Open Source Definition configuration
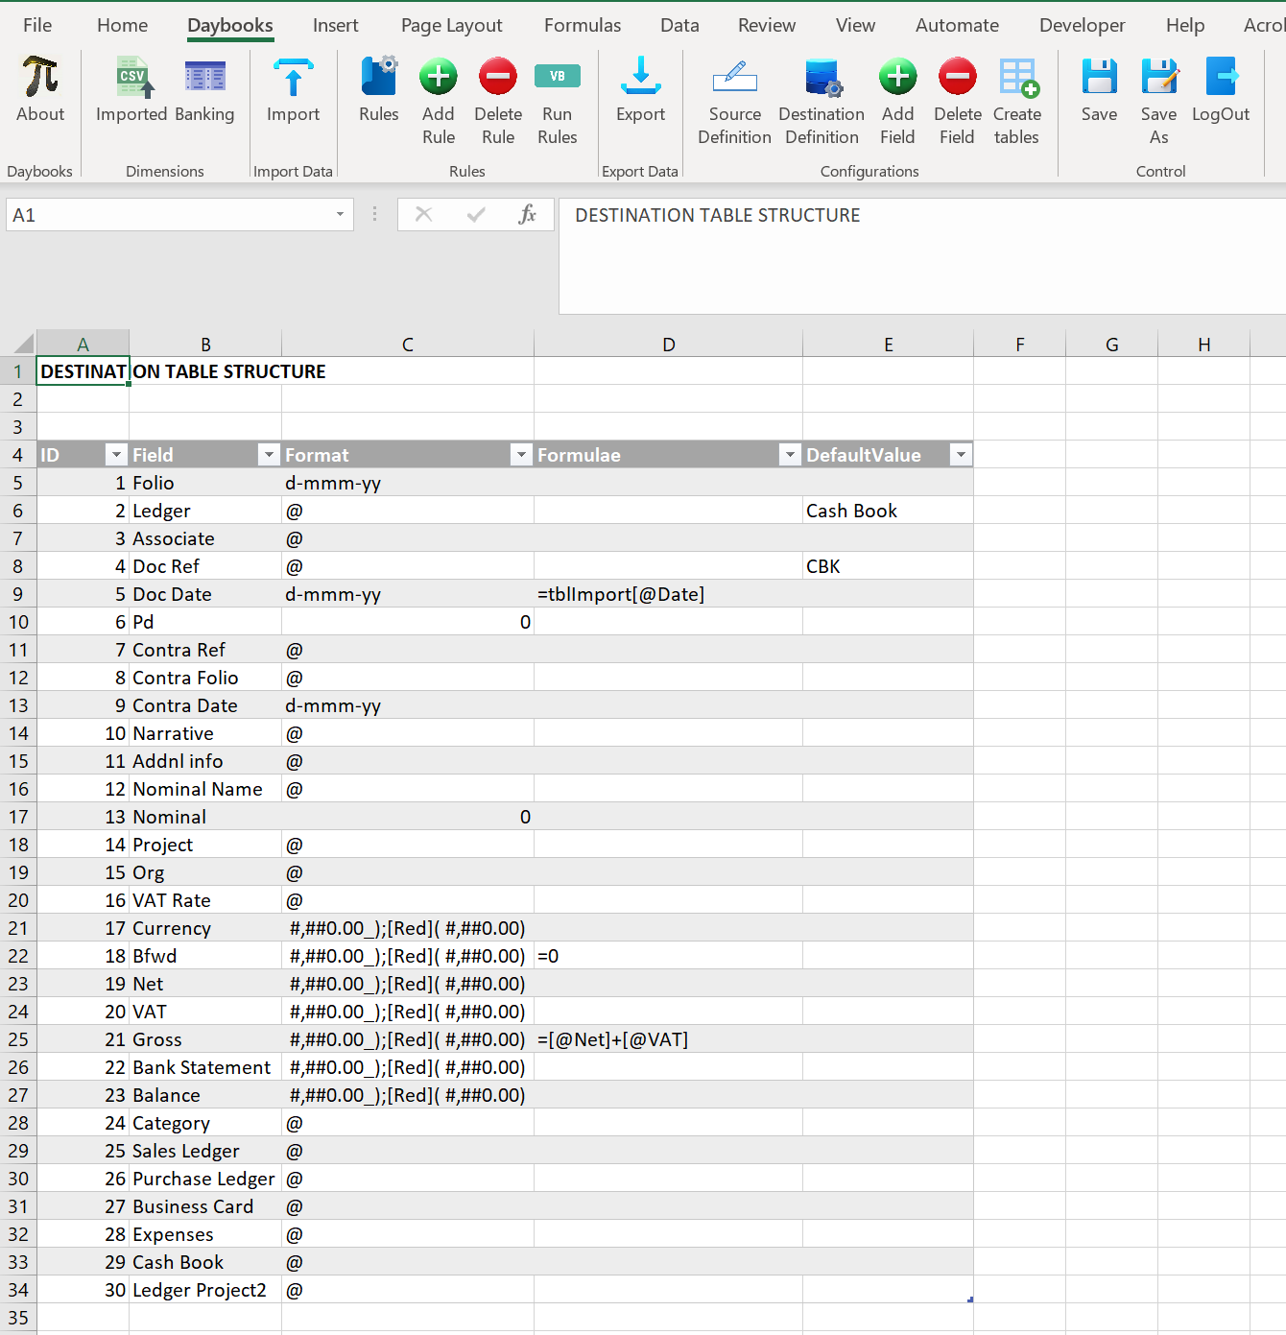 735,77
